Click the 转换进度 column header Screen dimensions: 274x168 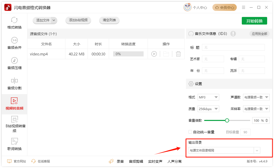128,44
